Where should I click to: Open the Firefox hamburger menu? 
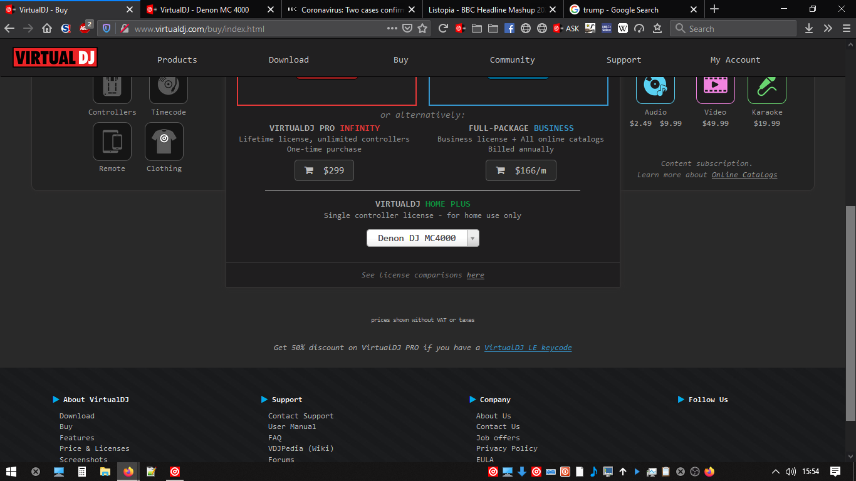tap(845, 28)
